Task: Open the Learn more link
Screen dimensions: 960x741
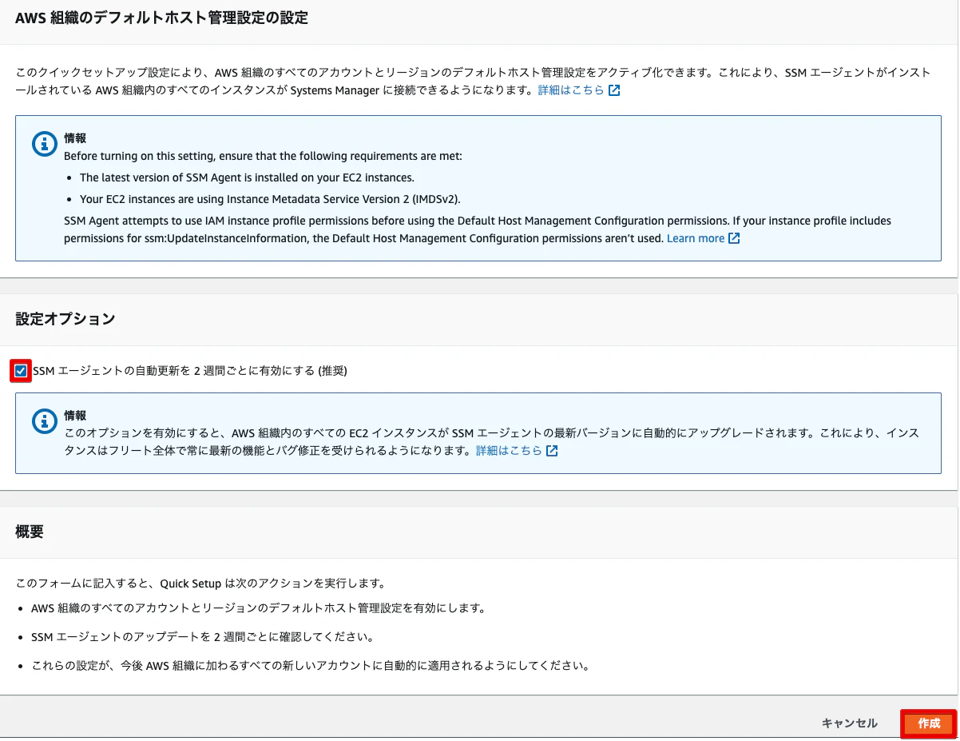Action: 696,238
